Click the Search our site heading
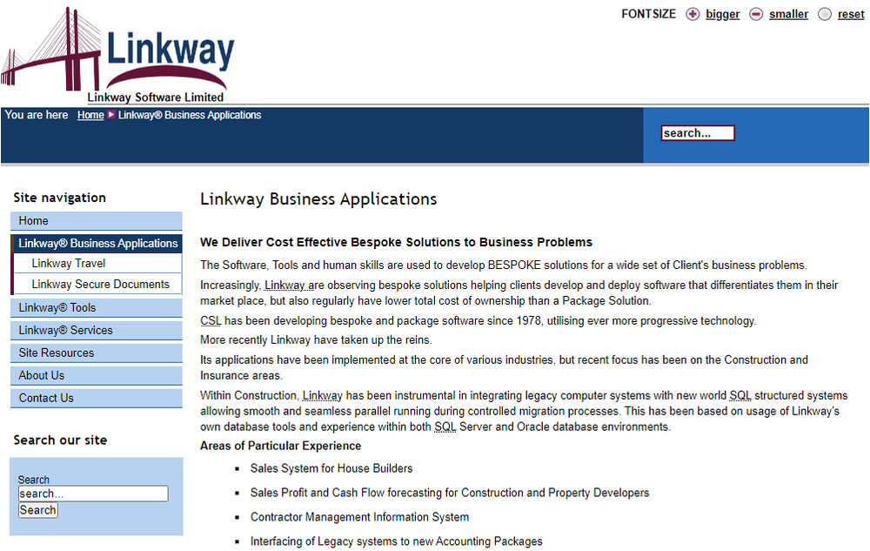 (60, 440)
